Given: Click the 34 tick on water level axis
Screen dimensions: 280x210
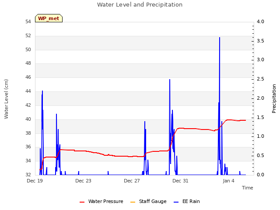Looking at the screenshot, I should 28,161.
